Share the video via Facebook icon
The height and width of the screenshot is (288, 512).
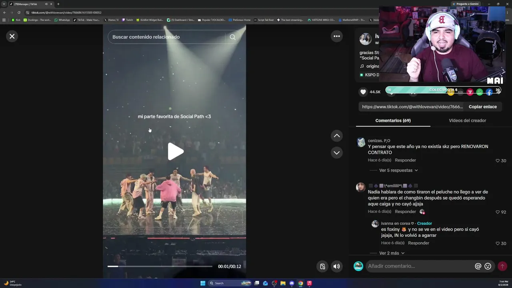(489, 92)
